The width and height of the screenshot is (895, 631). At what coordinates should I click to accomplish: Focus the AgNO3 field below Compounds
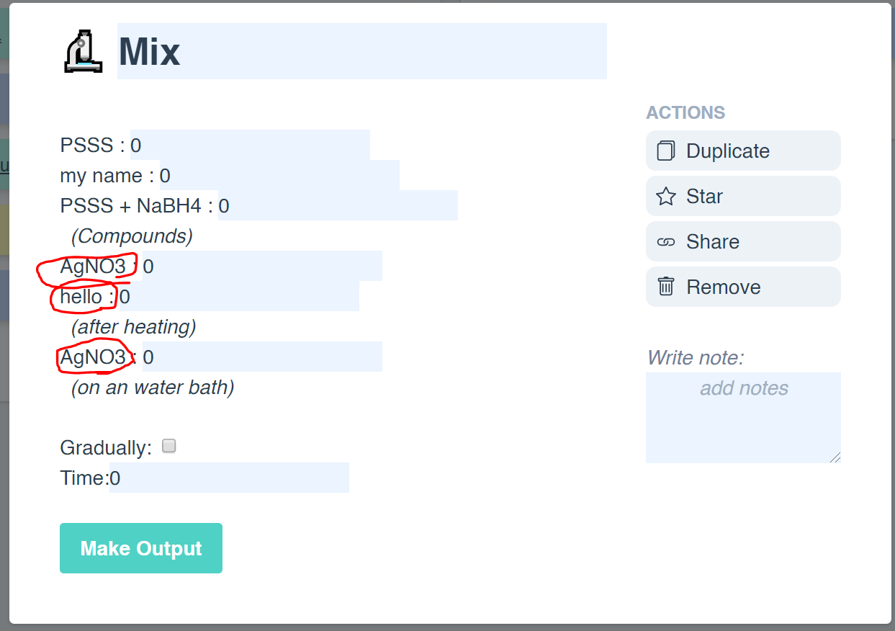coord(262,266)
